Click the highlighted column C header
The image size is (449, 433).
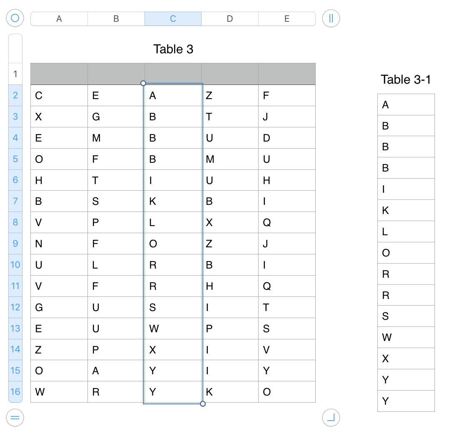coord(173,19)
